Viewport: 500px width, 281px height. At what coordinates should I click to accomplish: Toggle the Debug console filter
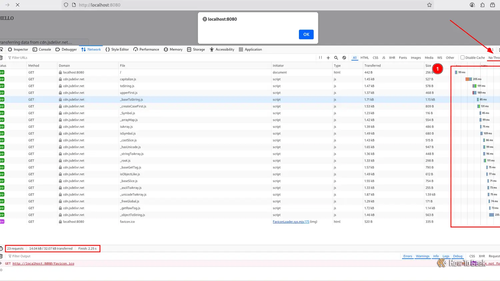tap(458, 256)
